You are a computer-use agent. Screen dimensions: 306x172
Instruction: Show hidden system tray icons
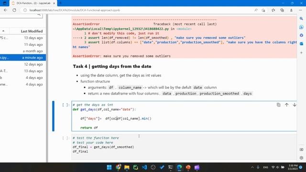[252, 167]
